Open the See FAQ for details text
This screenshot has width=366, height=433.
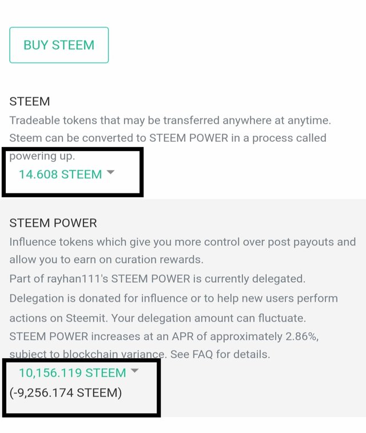pos(220,354)
